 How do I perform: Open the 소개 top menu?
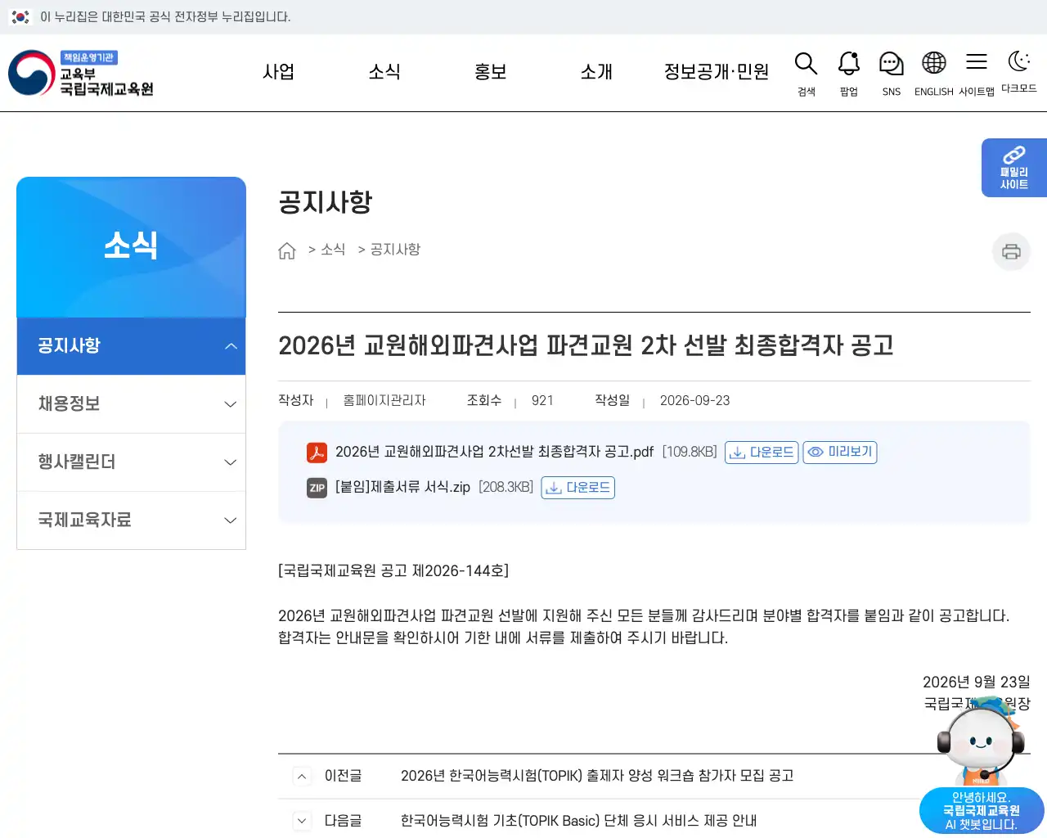596,72
